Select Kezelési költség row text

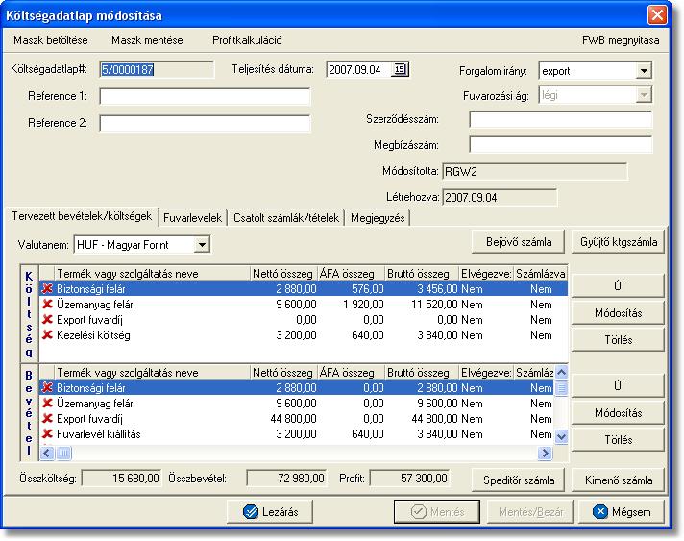click(x=93, y=335)
